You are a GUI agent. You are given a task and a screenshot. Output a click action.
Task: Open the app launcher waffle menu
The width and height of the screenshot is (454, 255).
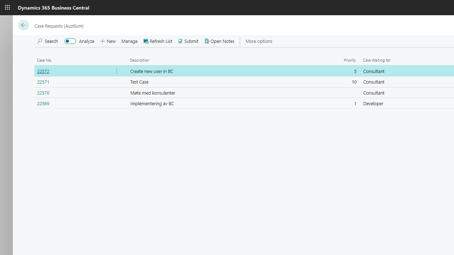[x=7, y=7]
